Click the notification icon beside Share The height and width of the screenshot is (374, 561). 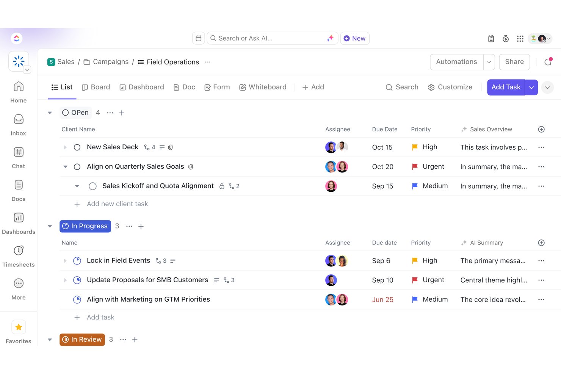click(x=548, y=62)
